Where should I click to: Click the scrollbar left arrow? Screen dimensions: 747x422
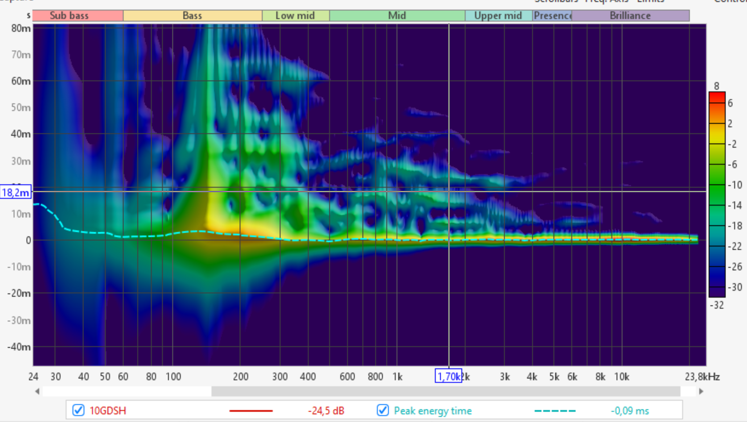point(38,391)
